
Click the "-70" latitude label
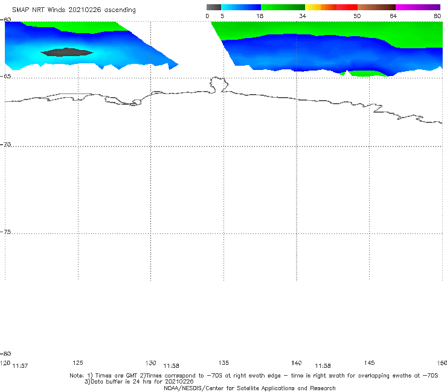pyautogui.click(x=5, y=145)
